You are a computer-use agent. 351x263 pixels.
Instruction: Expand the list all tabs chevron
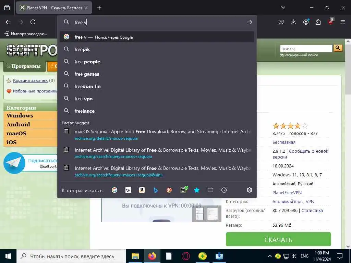(x=283, y=8)
